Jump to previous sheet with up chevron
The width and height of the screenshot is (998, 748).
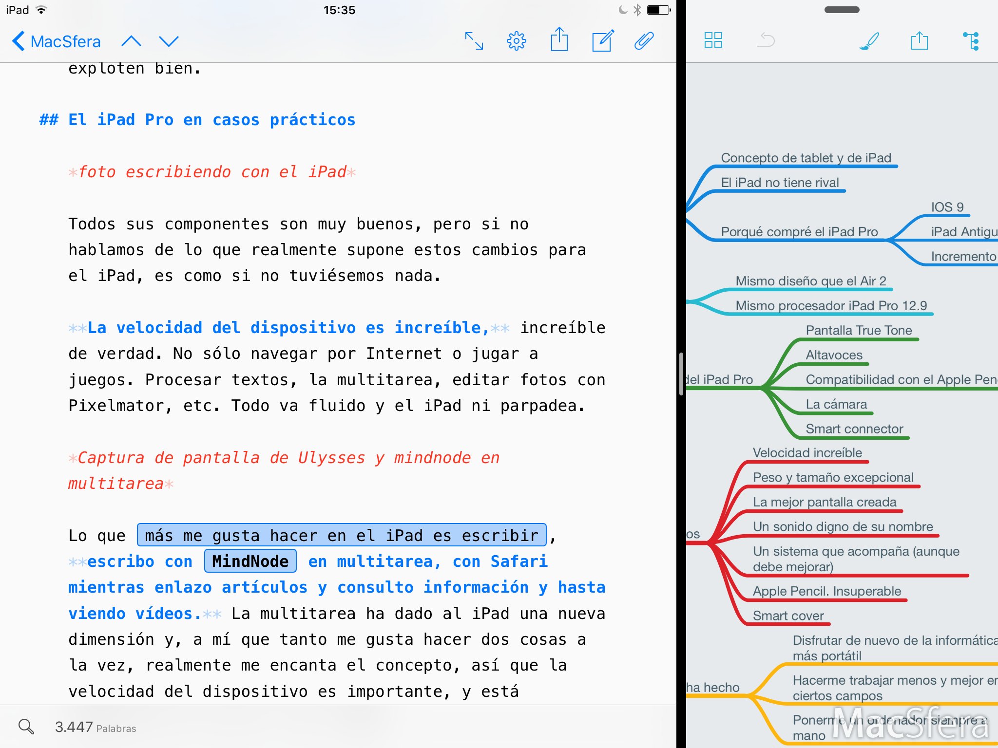pyautogui.click(x=131, y=41)
